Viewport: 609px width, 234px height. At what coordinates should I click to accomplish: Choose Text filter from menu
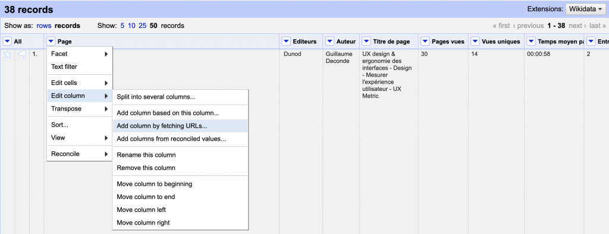pyautogui.click(x=80, y=67)
